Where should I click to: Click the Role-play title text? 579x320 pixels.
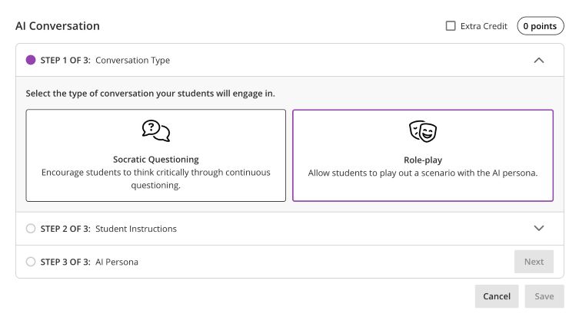tap(422, 160)
